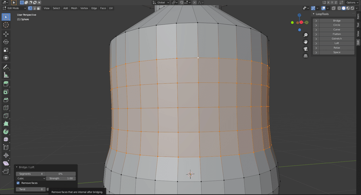Image resolution: width=361 pixels, height=195 pixels.
Task: Click the hand pan view icon
Action: pyautogui.click(x=305, y=42)
